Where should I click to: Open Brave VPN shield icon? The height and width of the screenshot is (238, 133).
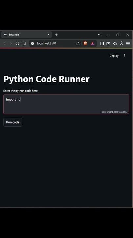tap(122, 44)
